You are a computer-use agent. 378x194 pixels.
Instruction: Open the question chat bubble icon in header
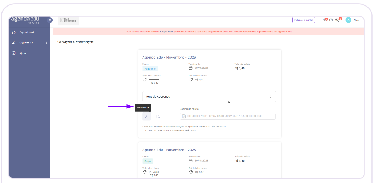[x=331, y=20]
